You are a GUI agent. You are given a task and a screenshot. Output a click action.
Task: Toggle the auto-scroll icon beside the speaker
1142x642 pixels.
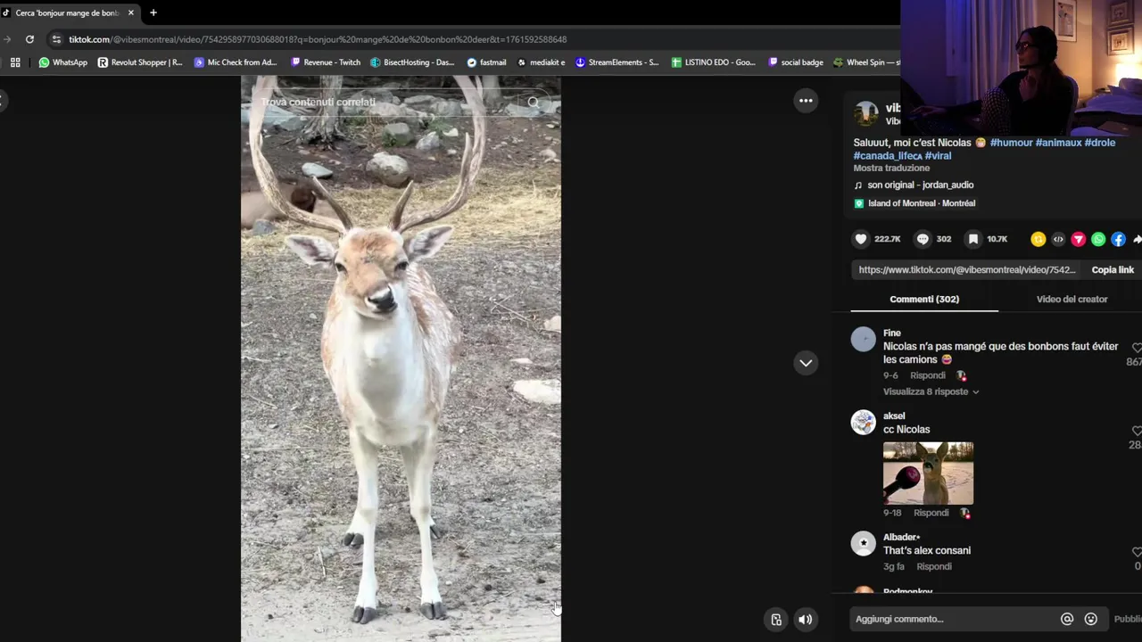point(776,620)
